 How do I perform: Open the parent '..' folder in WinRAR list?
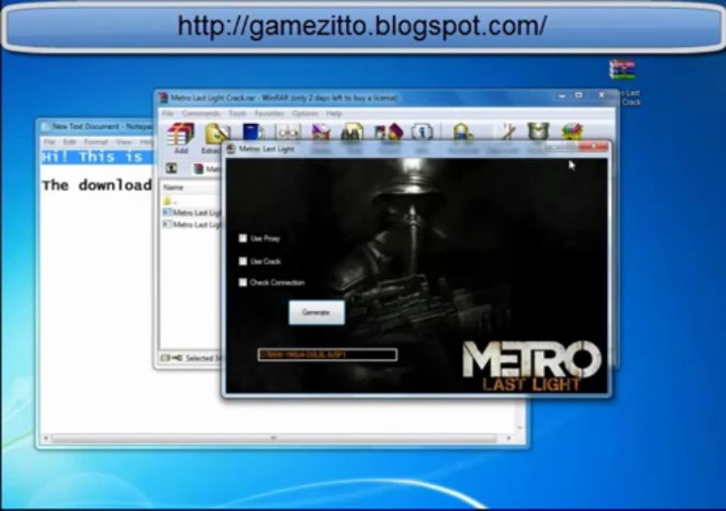(x=169, y=200)
